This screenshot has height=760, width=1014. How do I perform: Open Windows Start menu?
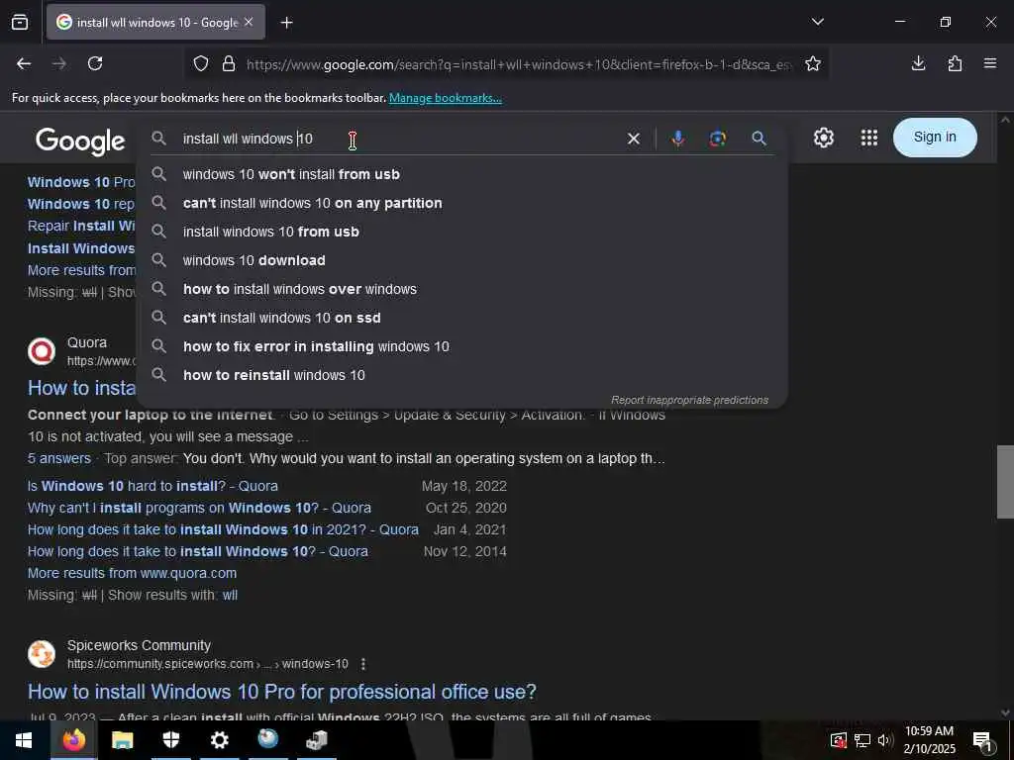pos(24,740)
